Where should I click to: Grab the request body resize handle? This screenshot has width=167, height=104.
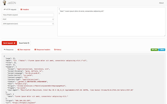click(x=165, y=36)
